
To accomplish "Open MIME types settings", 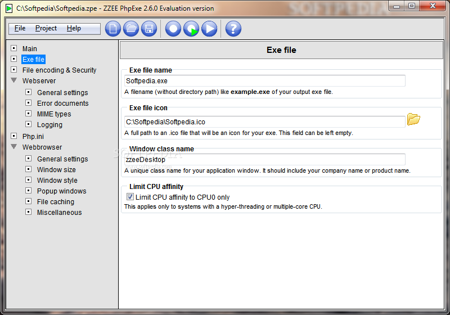I will click(x=54, y=114).
